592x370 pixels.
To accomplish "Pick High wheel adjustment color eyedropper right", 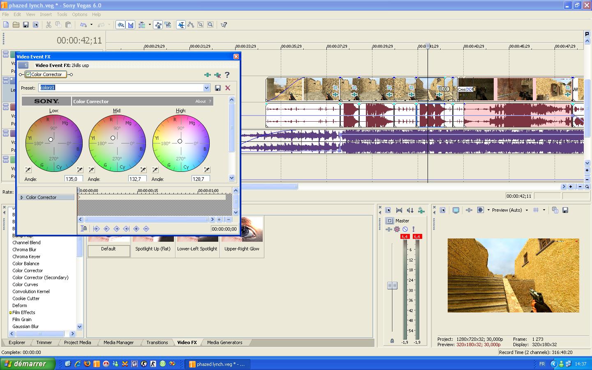I will (207, 170).
